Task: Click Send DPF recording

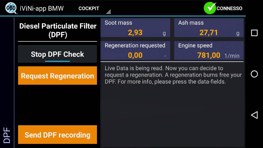Action: pos(58,135)
